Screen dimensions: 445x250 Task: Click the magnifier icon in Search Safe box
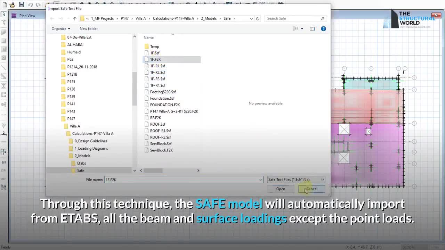click(x=323, y=18)
